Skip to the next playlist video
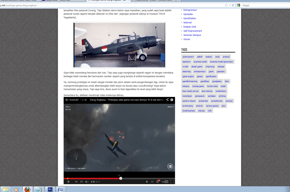Viewport: 290px width, 192px height. [x=82, y=182]
